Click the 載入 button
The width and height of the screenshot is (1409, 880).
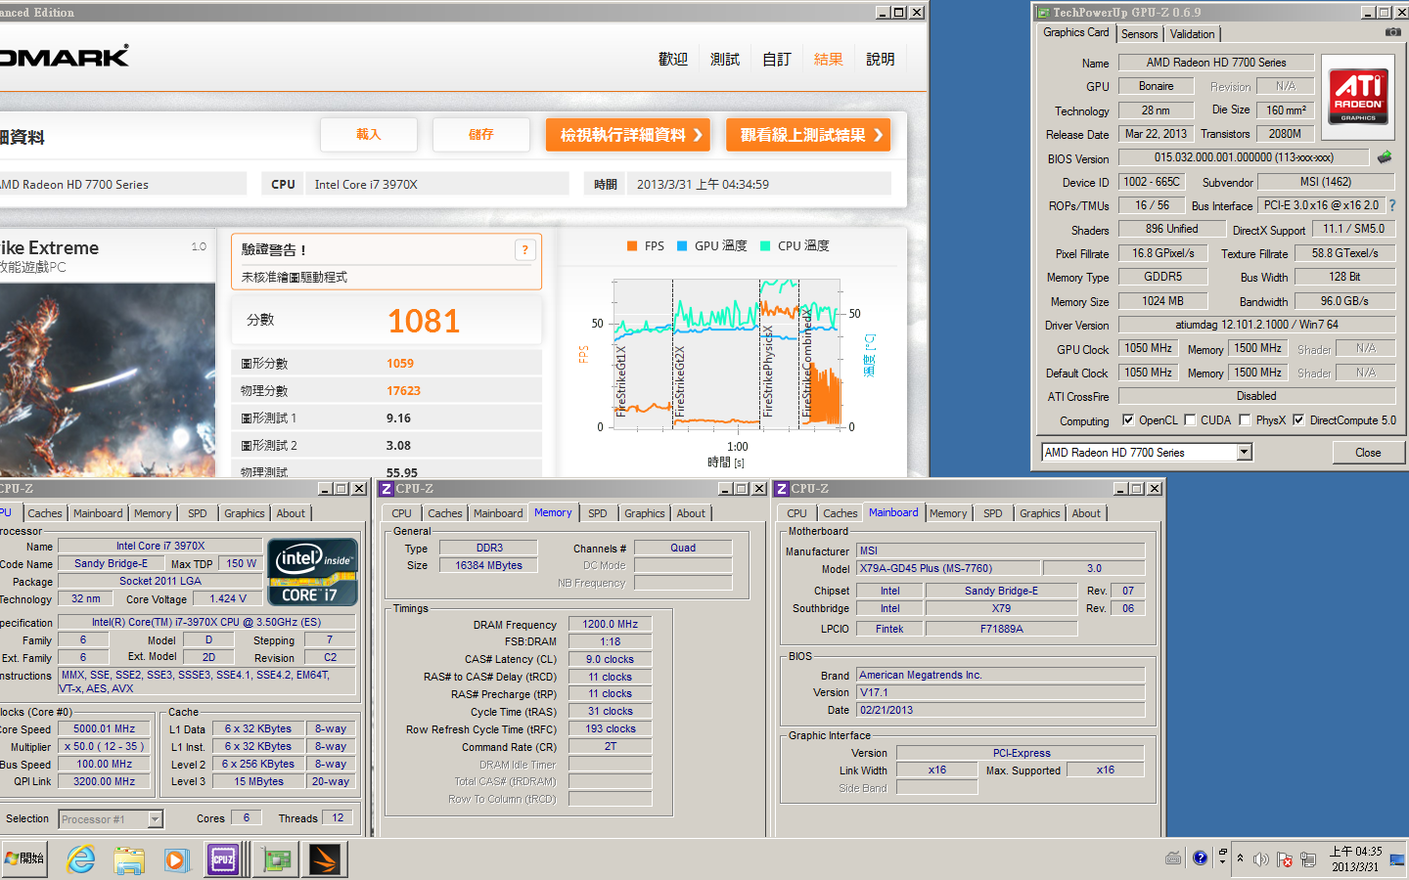tap(369, 135)
